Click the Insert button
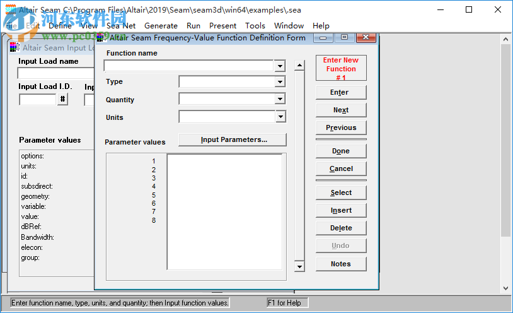513x313 pixels. click(341, 210)
